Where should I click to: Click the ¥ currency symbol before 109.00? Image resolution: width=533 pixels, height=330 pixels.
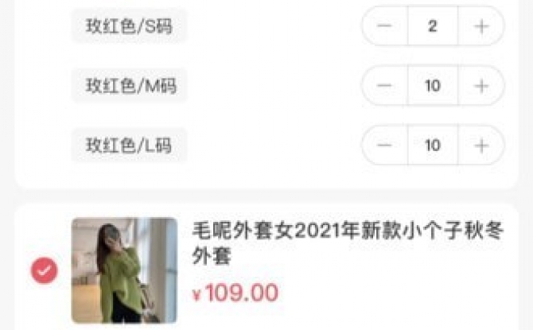[197, 295]
